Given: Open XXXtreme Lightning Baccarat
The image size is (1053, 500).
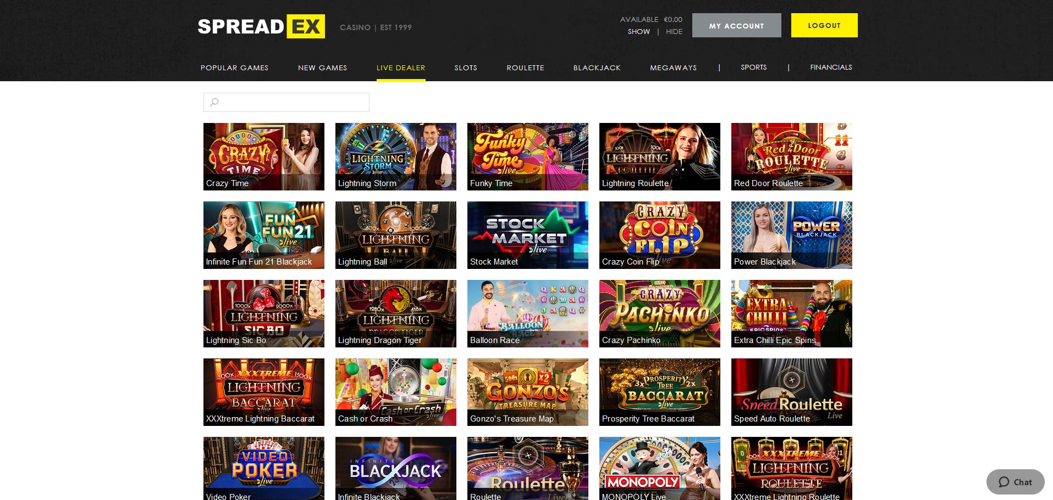Looking at the screenshot, I should point(264,392).
